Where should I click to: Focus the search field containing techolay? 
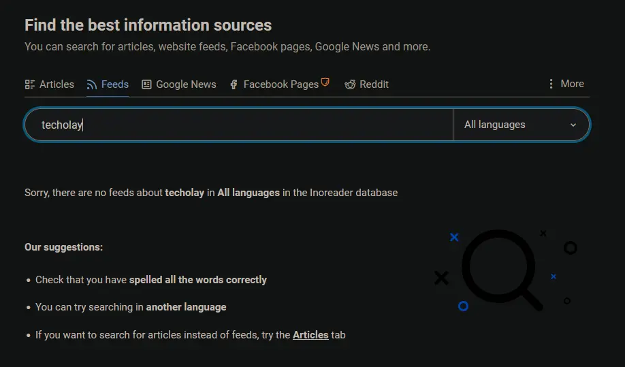pyautogui.click(x=239, y=125)
